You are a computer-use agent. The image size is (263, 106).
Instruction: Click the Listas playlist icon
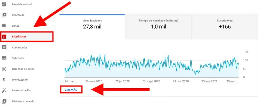point(4,26)
